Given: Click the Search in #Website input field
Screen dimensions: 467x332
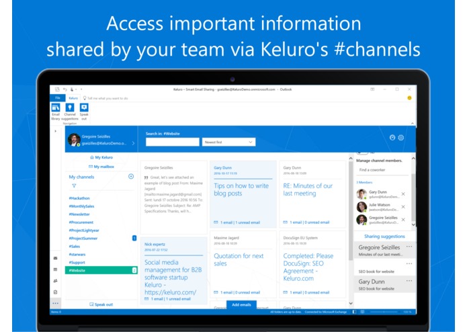Looking at the screenshot, I should point(173,142).
